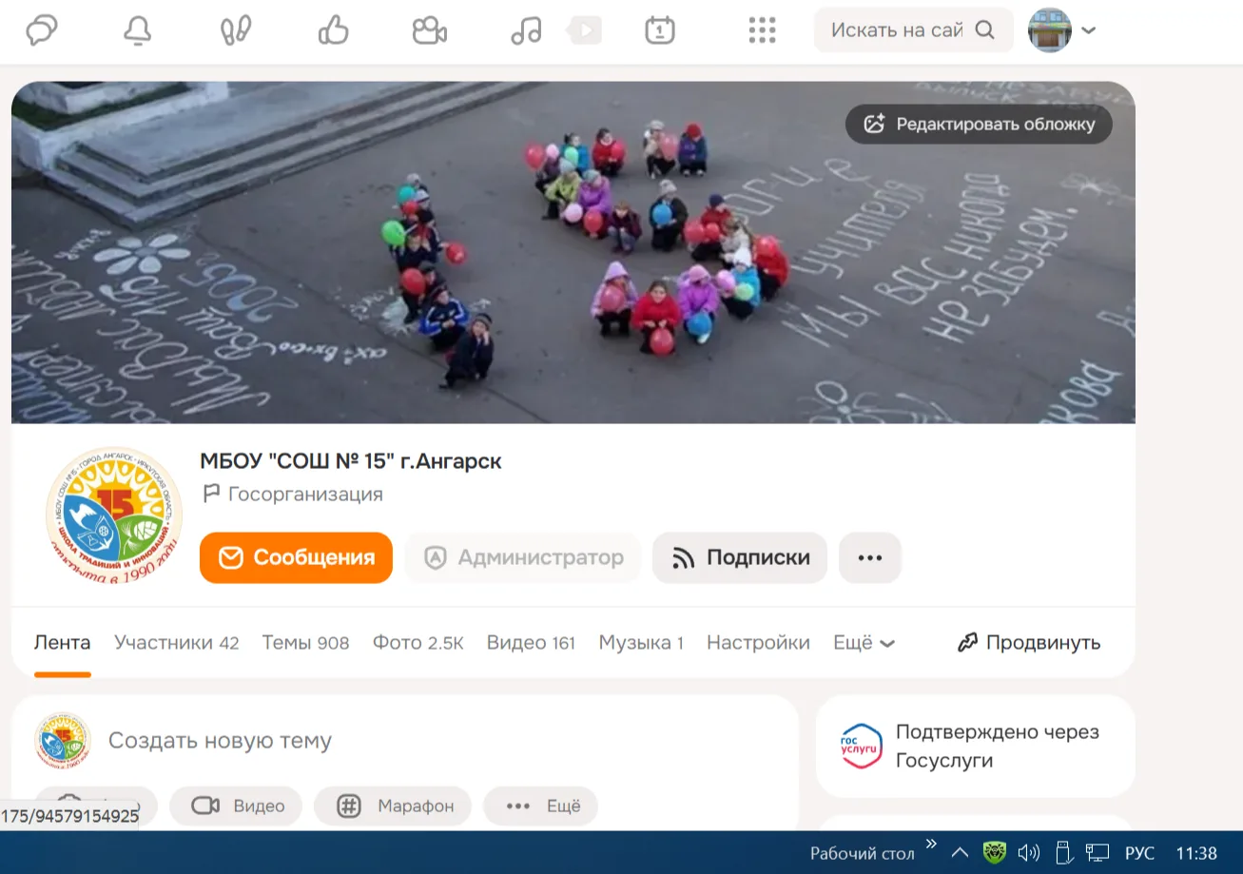Click the USB safely remove tray icon
This screenshot has height=874, width=1243.
(1064, 853)
